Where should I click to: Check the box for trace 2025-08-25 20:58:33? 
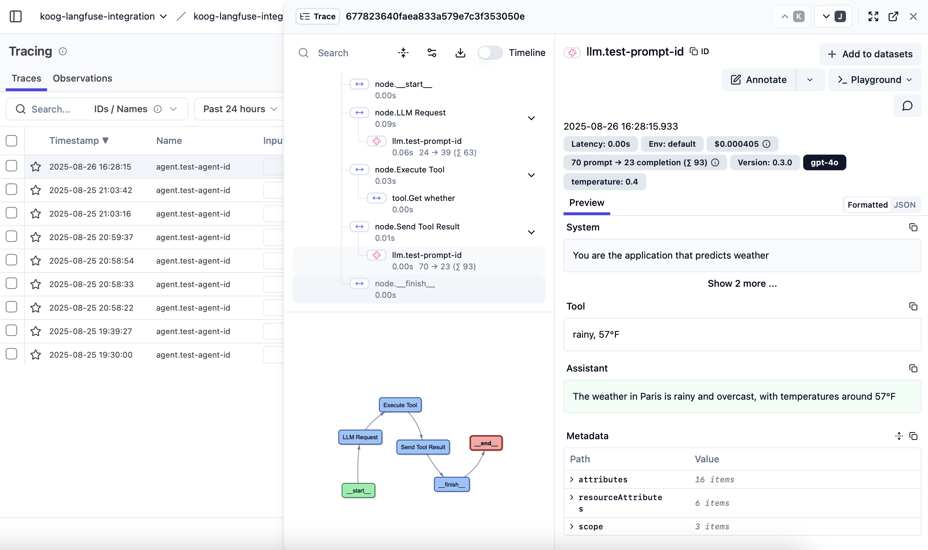(11, 283)
